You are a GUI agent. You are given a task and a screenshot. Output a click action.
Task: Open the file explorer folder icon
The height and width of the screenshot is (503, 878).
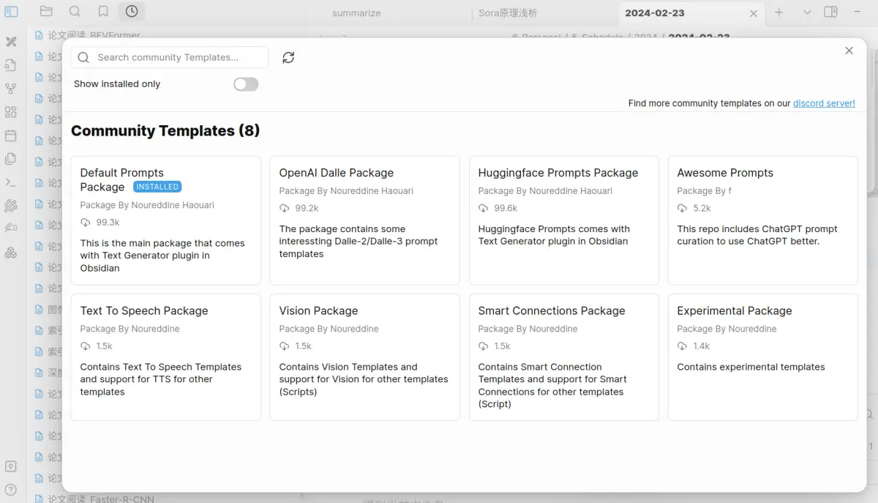[x=46, y=12]
